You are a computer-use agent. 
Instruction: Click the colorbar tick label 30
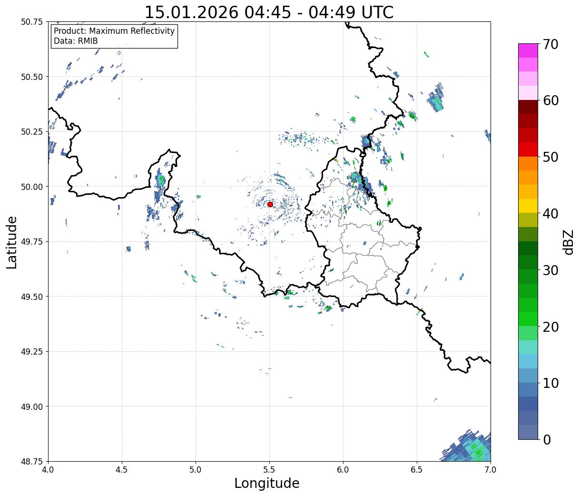(x=551, y=270)
